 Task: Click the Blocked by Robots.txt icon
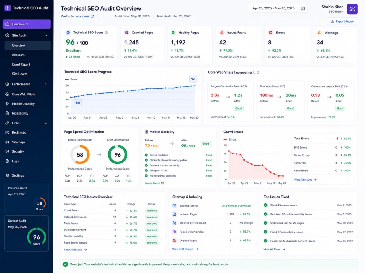point(174,223)
